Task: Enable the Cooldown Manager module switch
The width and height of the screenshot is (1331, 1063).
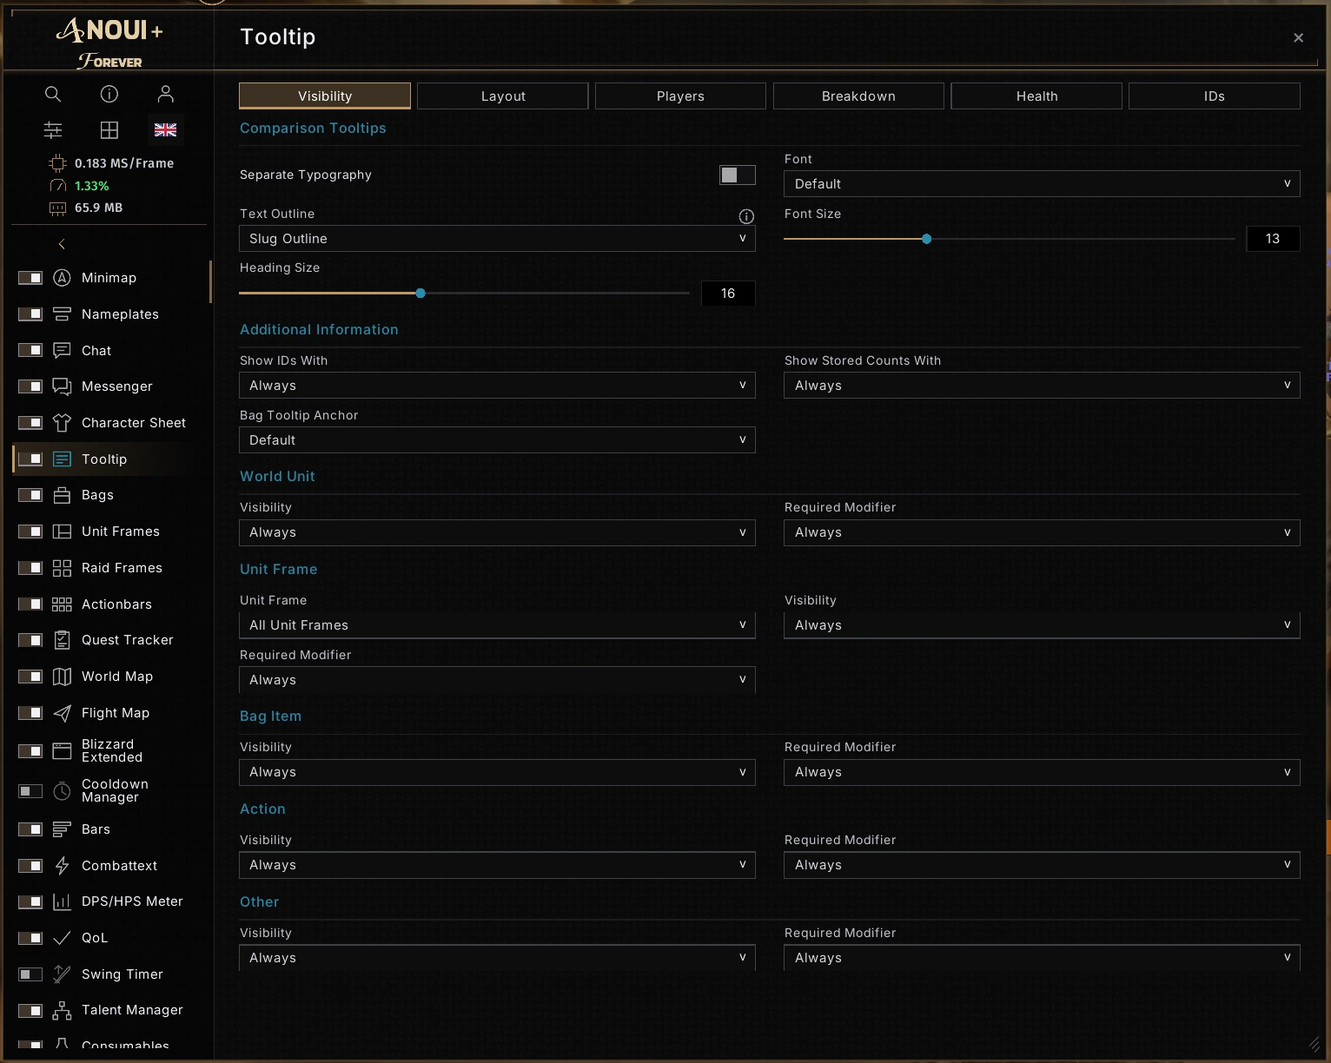Action: click(x=30, y=791)
